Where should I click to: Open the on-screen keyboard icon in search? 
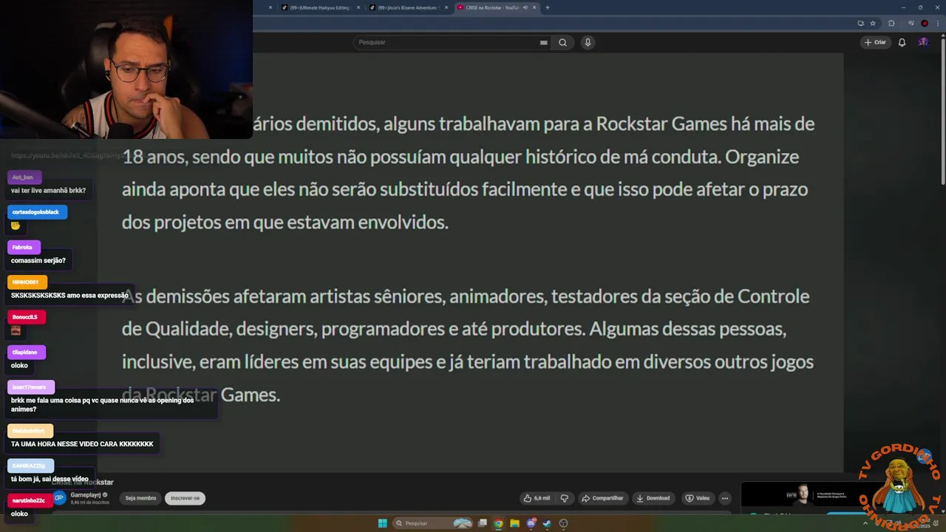(544, 42)
